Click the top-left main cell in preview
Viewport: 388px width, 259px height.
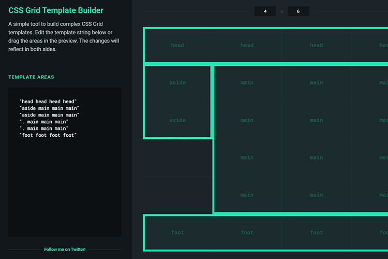247,83
